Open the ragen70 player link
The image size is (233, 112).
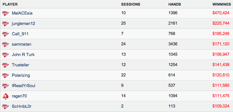tap(19, 96)
